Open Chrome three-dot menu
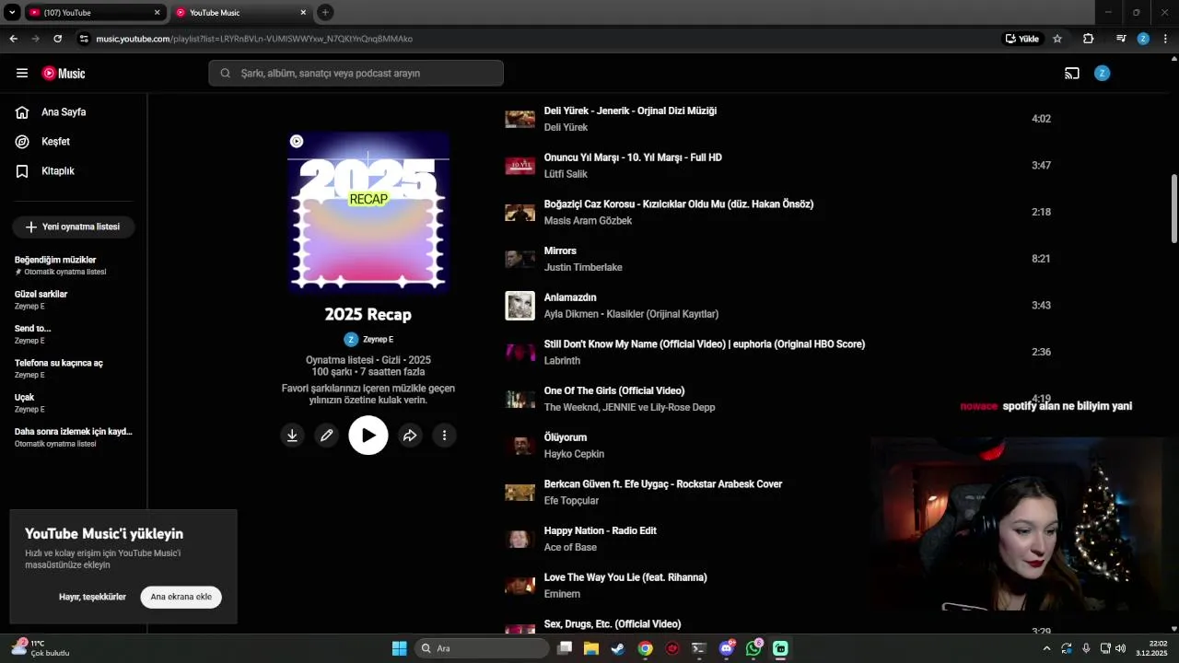Image resolution: width=1179 pixels, height=663 pixels. (1165, 39)
